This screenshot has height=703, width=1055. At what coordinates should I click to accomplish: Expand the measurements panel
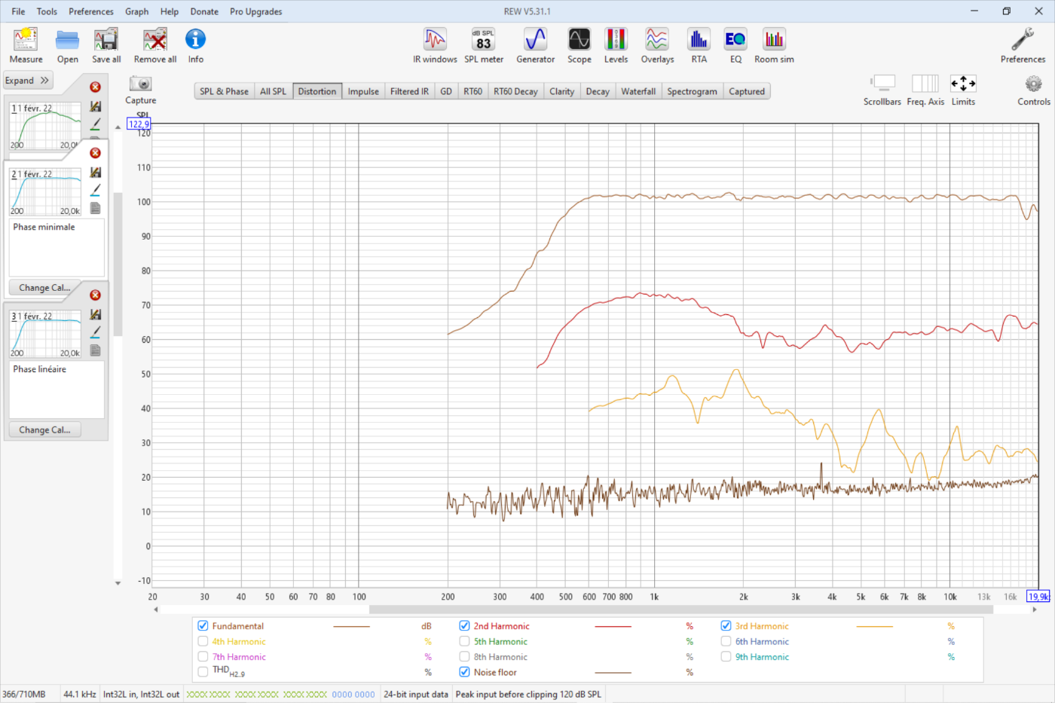[28, 81]
